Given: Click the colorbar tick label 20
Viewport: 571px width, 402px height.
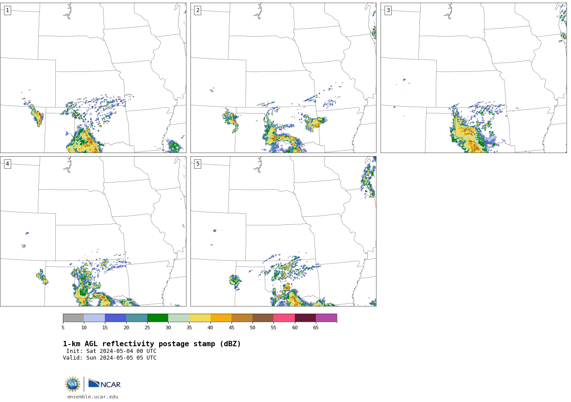Looking at the screenshot, I should pos(126,328).
